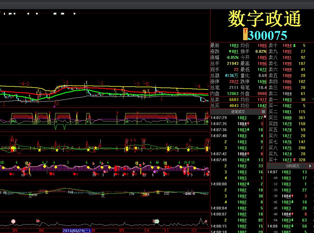Click the green down arrow at 14:08:00 trade
This screenshot has height=233, width=314.
coord(248,184)
